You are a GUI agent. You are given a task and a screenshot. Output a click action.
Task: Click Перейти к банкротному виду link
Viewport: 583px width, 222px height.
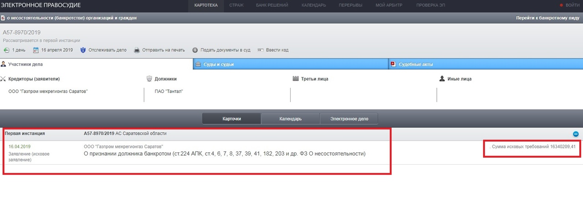click(x=547, y=18)
